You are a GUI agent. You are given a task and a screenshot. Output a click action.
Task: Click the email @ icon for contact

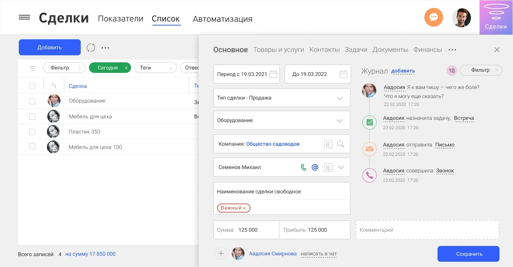click(315, 167)
